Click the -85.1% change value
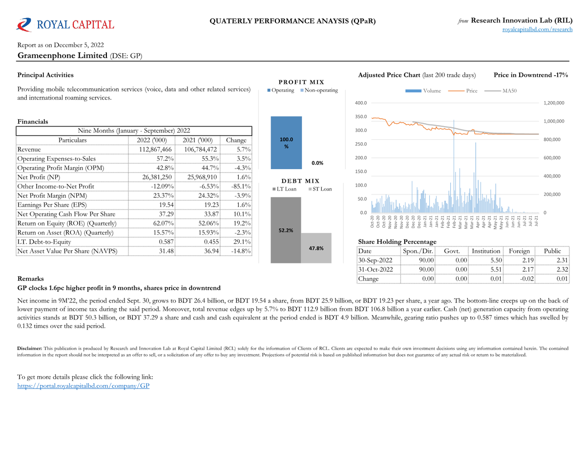 pyautogui.click(x=240, y=187)
